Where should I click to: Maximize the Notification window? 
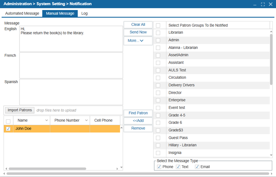pos(263,4)
